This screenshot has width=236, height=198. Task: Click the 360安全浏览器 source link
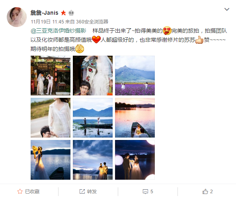92,22
